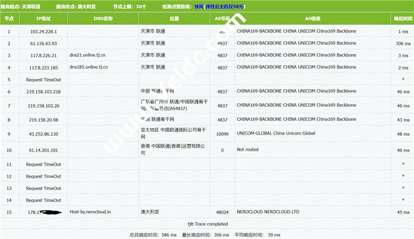Viewport: 414px width, 239px height.
Task: Click AS number 10099
Action: (x=222, y=133)
